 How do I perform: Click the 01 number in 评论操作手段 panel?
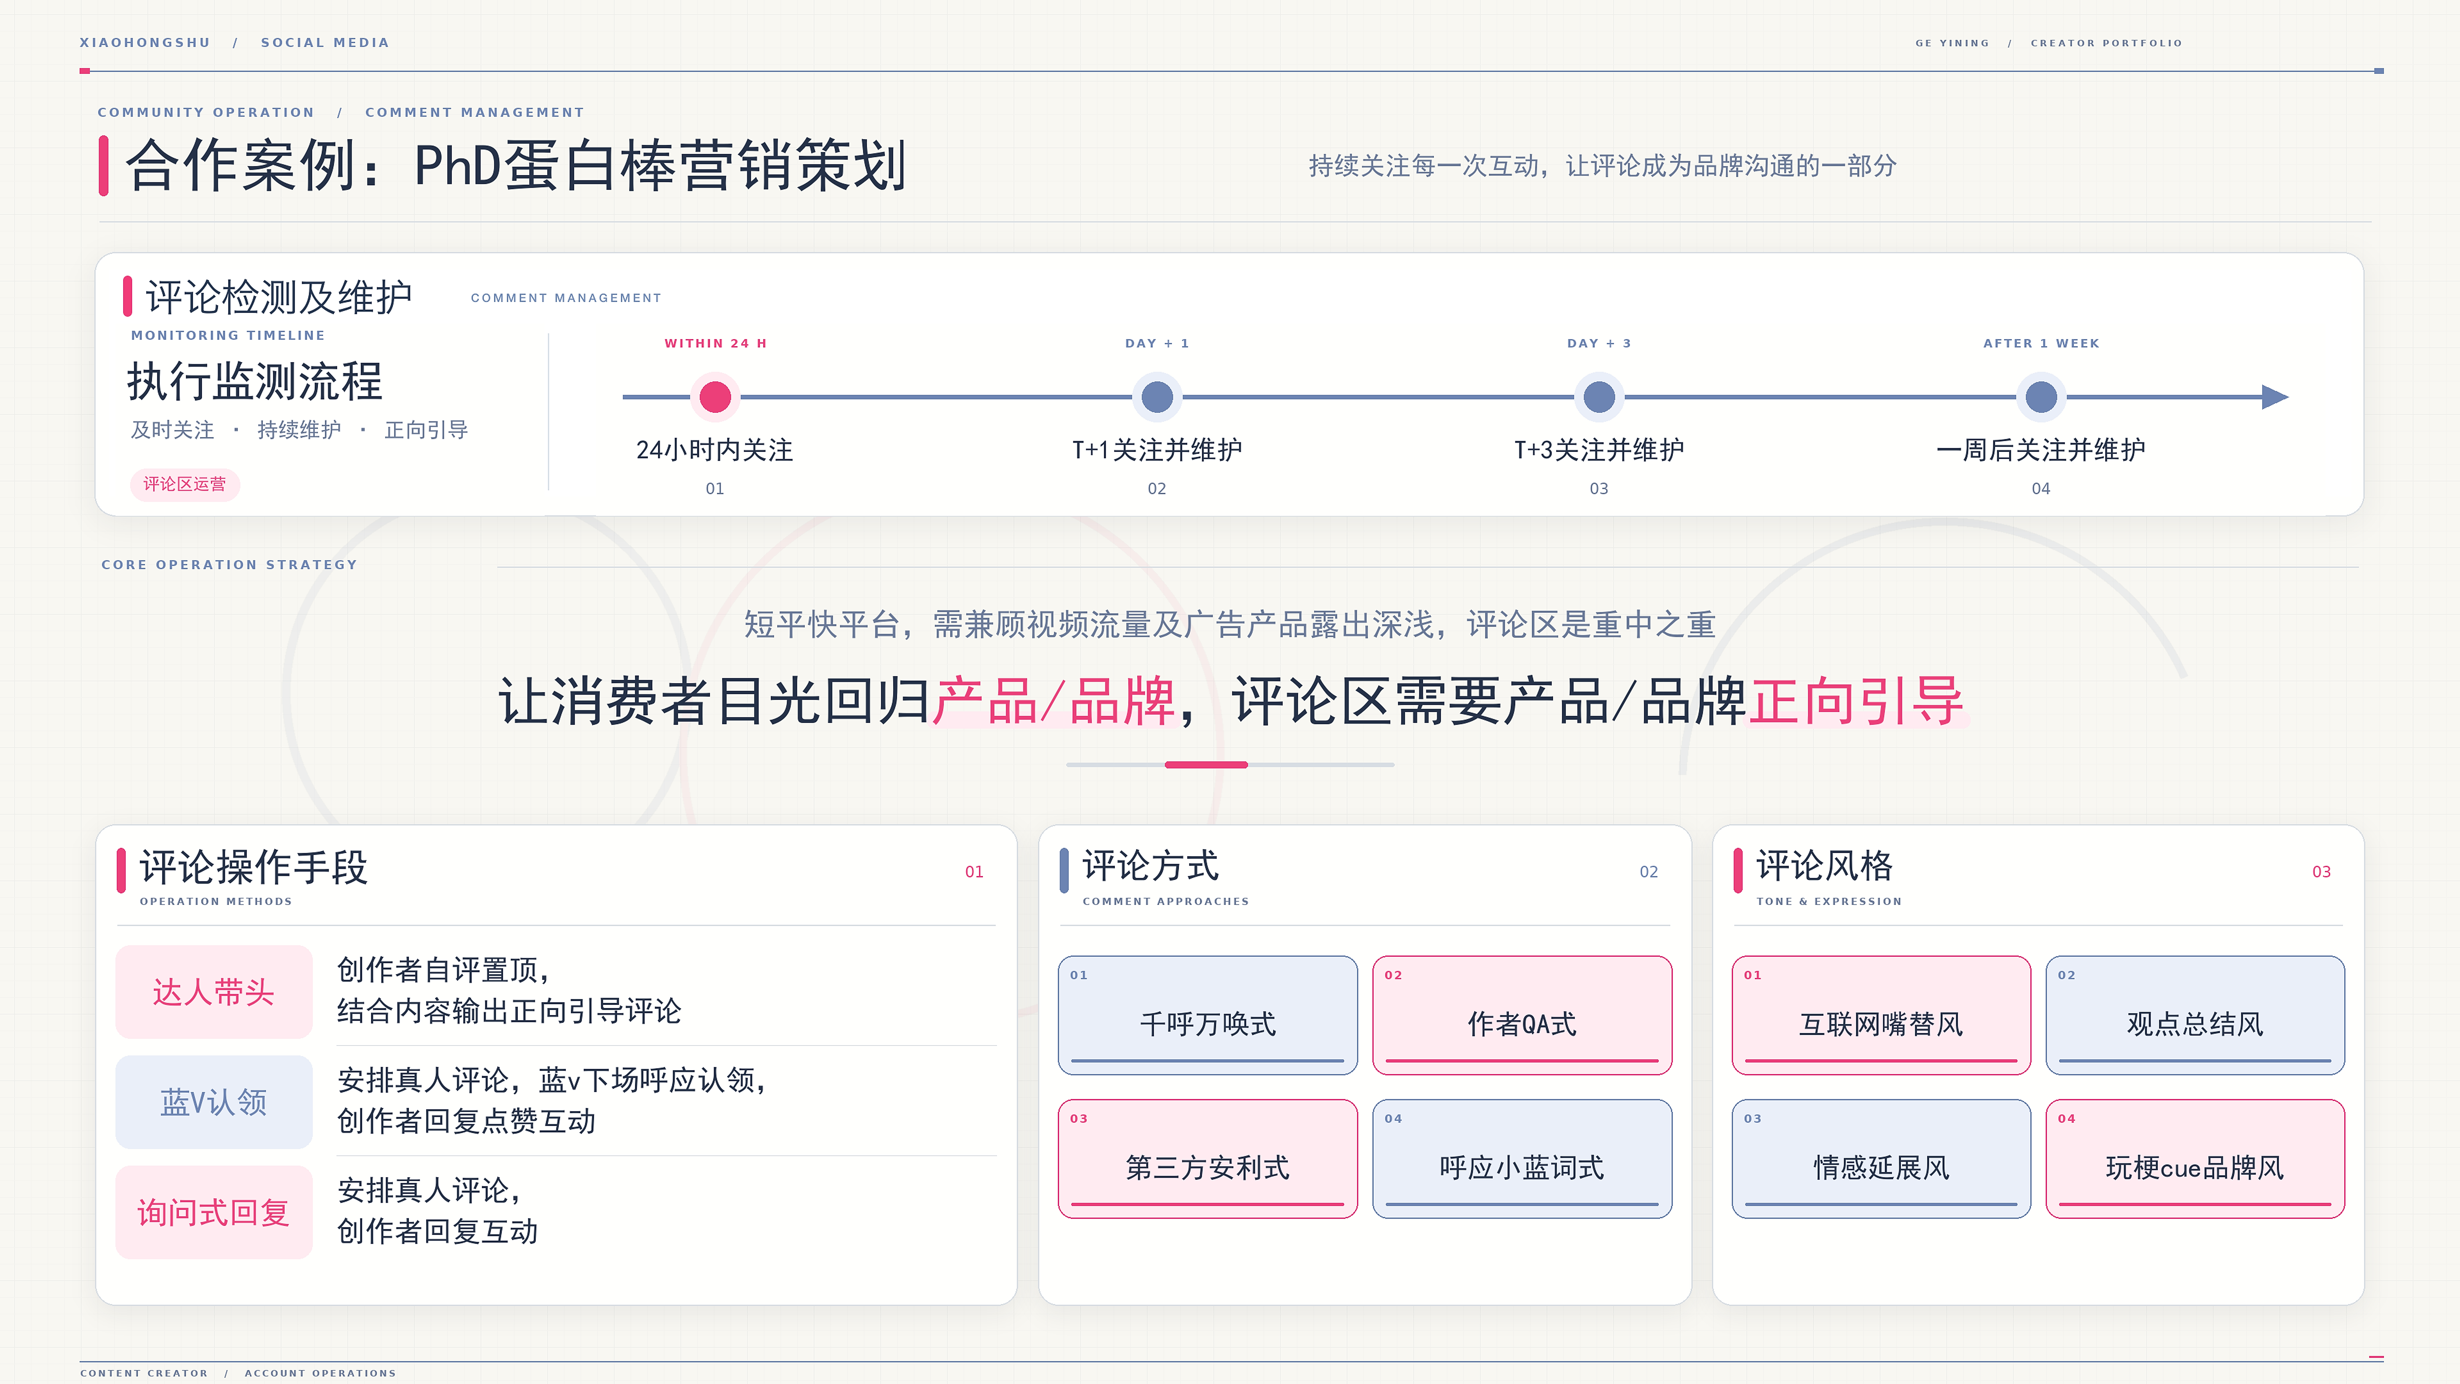coord(974,872)
